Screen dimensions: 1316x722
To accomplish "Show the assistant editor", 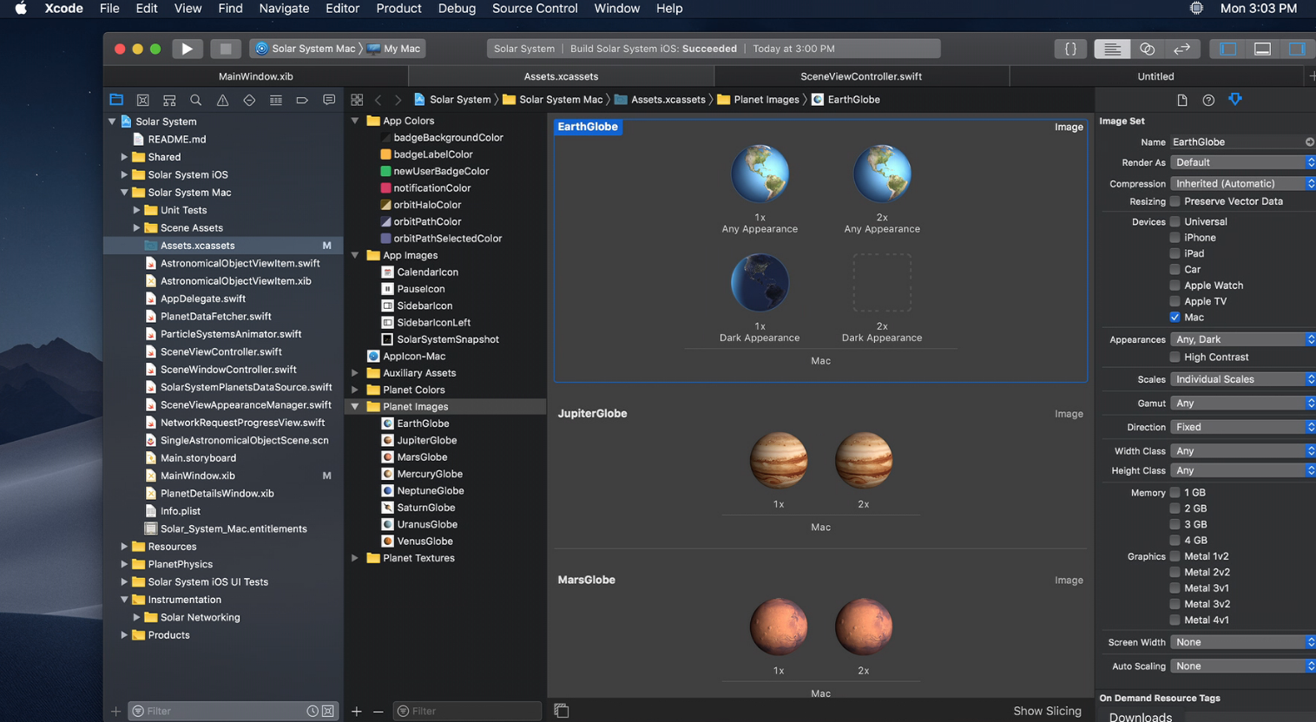I will (x=1147, y=49).
